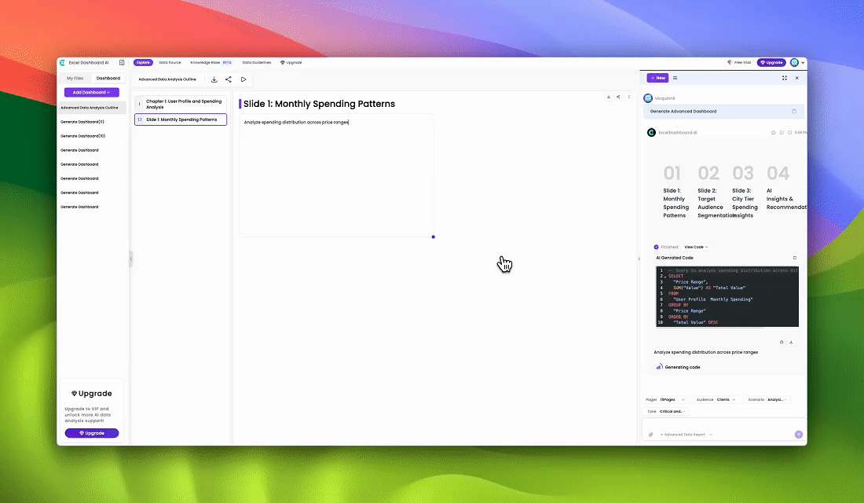Switch to the My Files tab
This screenshot has width=864, height=503.
[75, 79]
